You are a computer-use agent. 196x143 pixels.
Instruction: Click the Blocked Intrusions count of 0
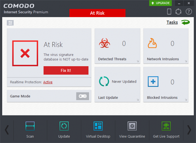pyautogui.click(x=172, y=82)
